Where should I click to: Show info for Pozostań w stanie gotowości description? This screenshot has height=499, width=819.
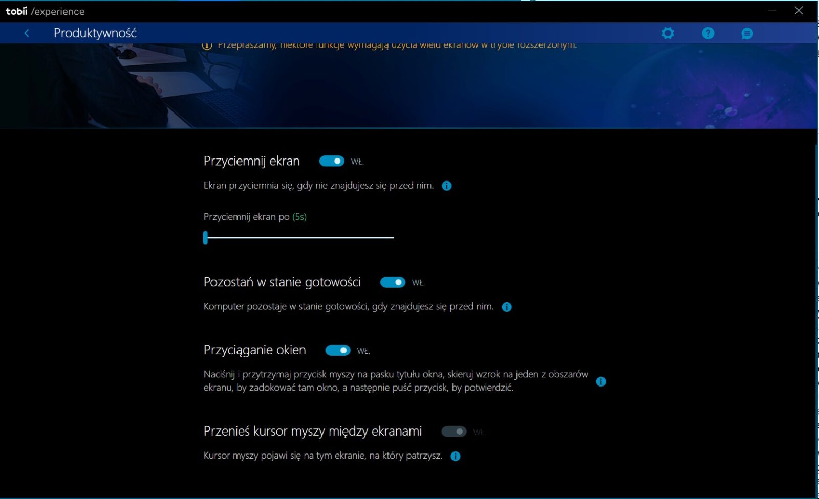pyautogui.click(x=507, y=307)
